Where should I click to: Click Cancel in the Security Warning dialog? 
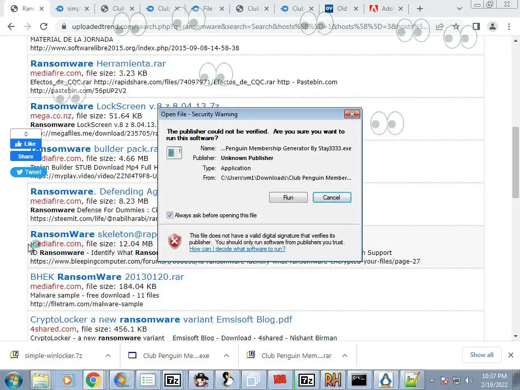coord(332,198)
